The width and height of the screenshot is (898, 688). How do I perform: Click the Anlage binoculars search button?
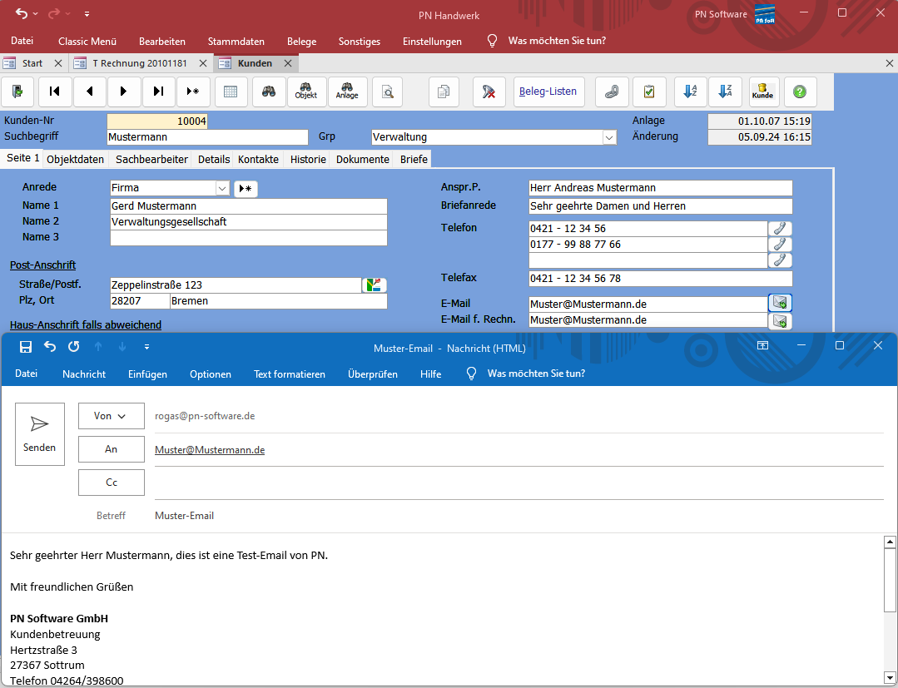(x=347, y=92)
